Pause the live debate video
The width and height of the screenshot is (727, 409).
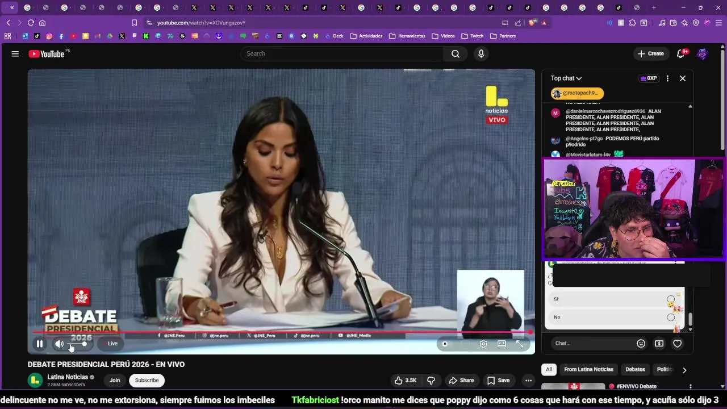click(40, 344)
